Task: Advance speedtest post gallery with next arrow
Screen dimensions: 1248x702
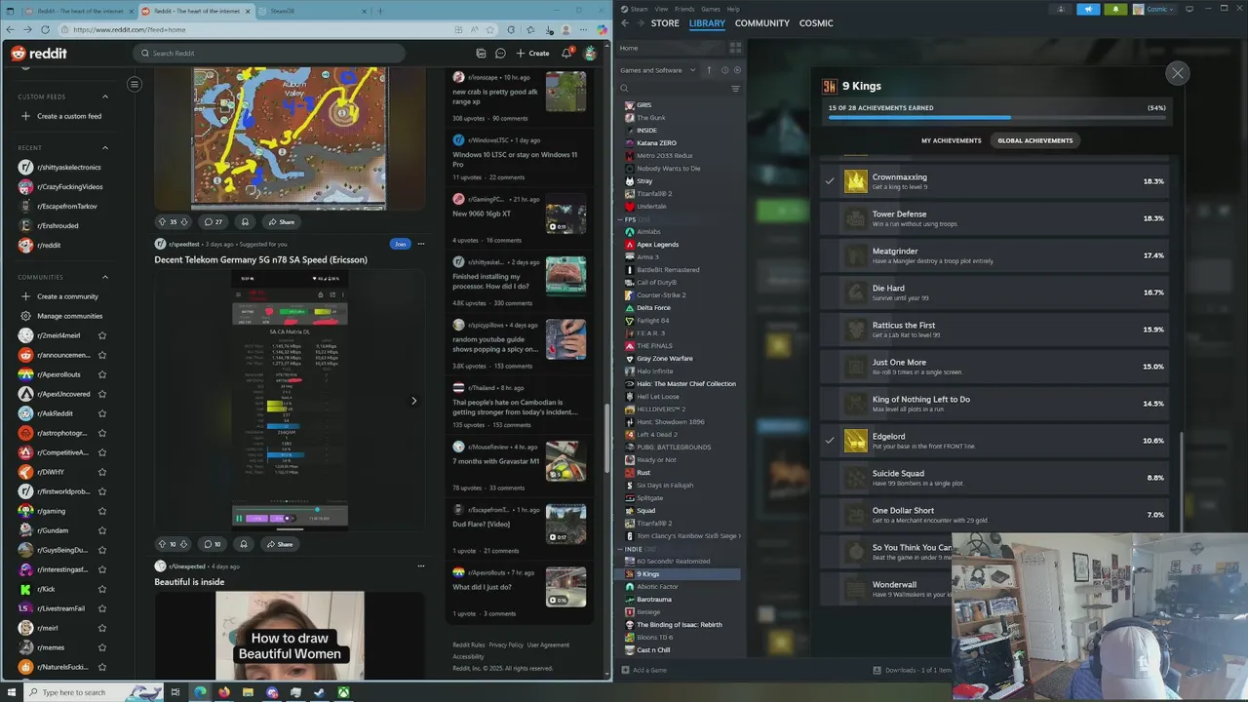Action: [x=413, y=401]
